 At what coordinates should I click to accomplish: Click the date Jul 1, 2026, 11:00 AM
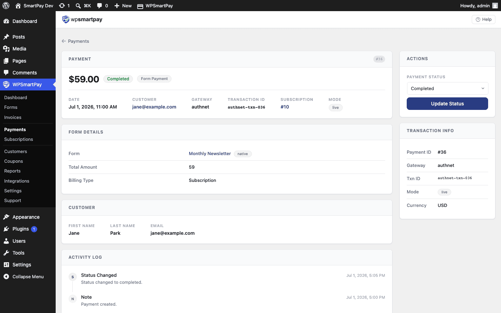(93, 107)
